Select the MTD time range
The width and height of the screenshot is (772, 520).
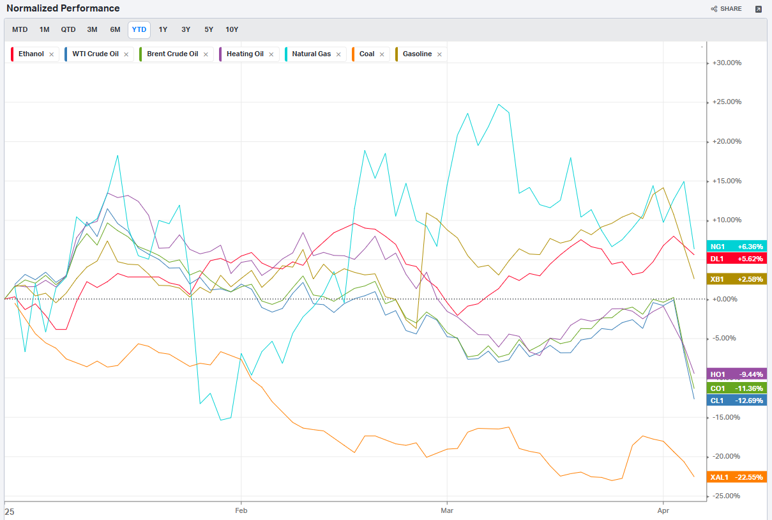[20, 29]
